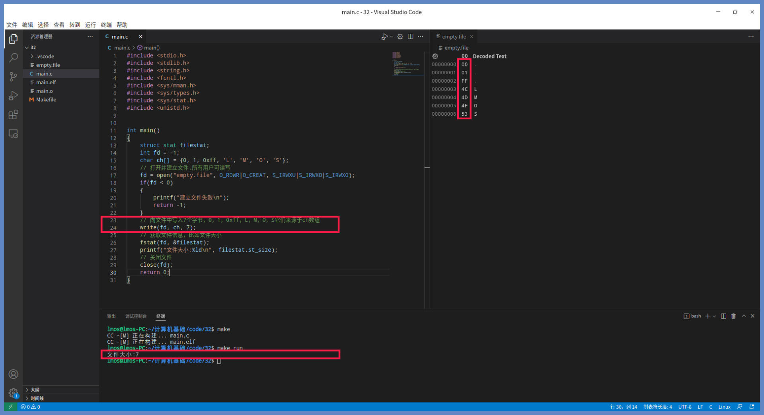Open the Run and Debug view

tap(13, 96)
